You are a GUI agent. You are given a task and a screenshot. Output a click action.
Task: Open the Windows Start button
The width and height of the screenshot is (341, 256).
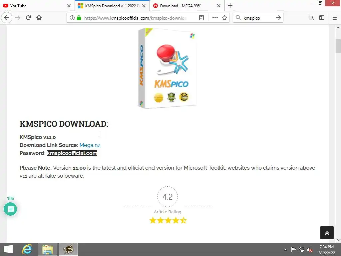pos(8,249)
